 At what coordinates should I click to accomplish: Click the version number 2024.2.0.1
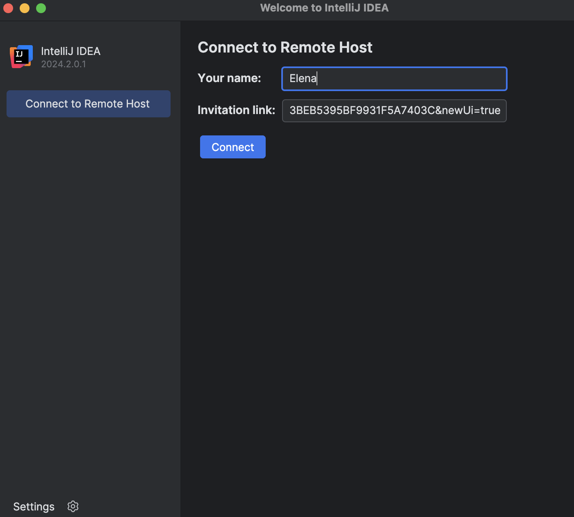click(x=63, y=64)
